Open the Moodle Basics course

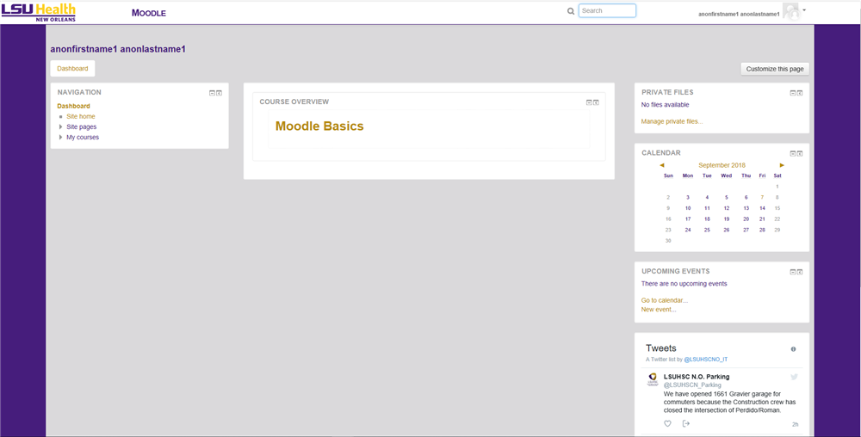pos(319,126)
